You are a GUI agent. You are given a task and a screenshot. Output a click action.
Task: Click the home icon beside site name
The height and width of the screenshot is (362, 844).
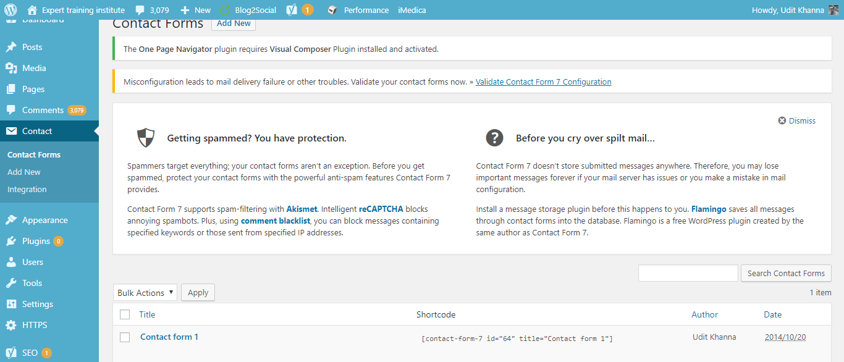click(x=33, y=10)
